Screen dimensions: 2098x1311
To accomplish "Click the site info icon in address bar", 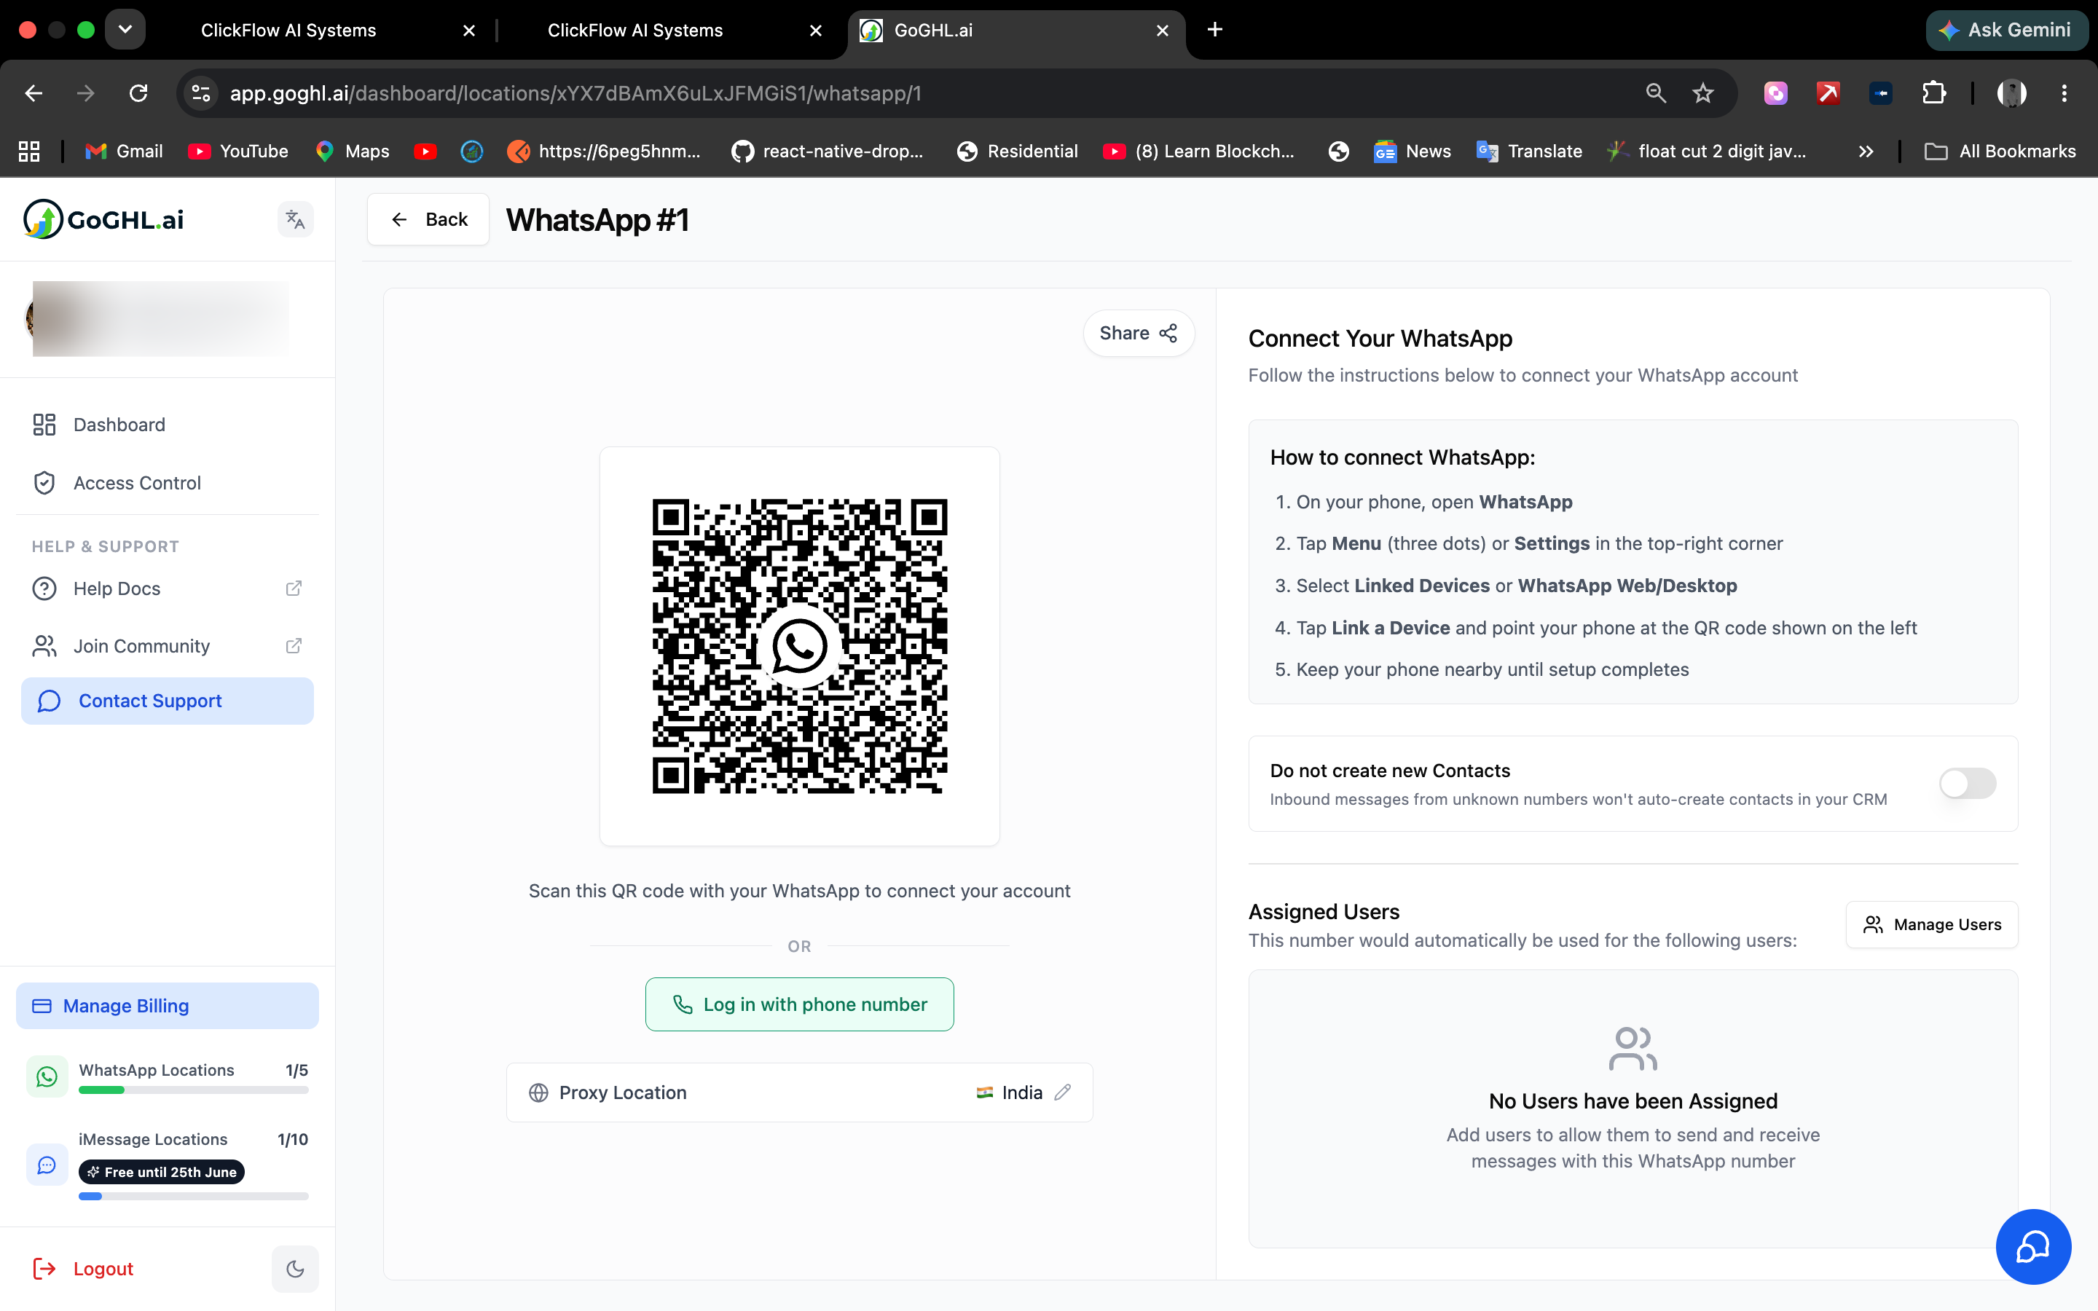I will pyautogui.click(x=201, y=92).
